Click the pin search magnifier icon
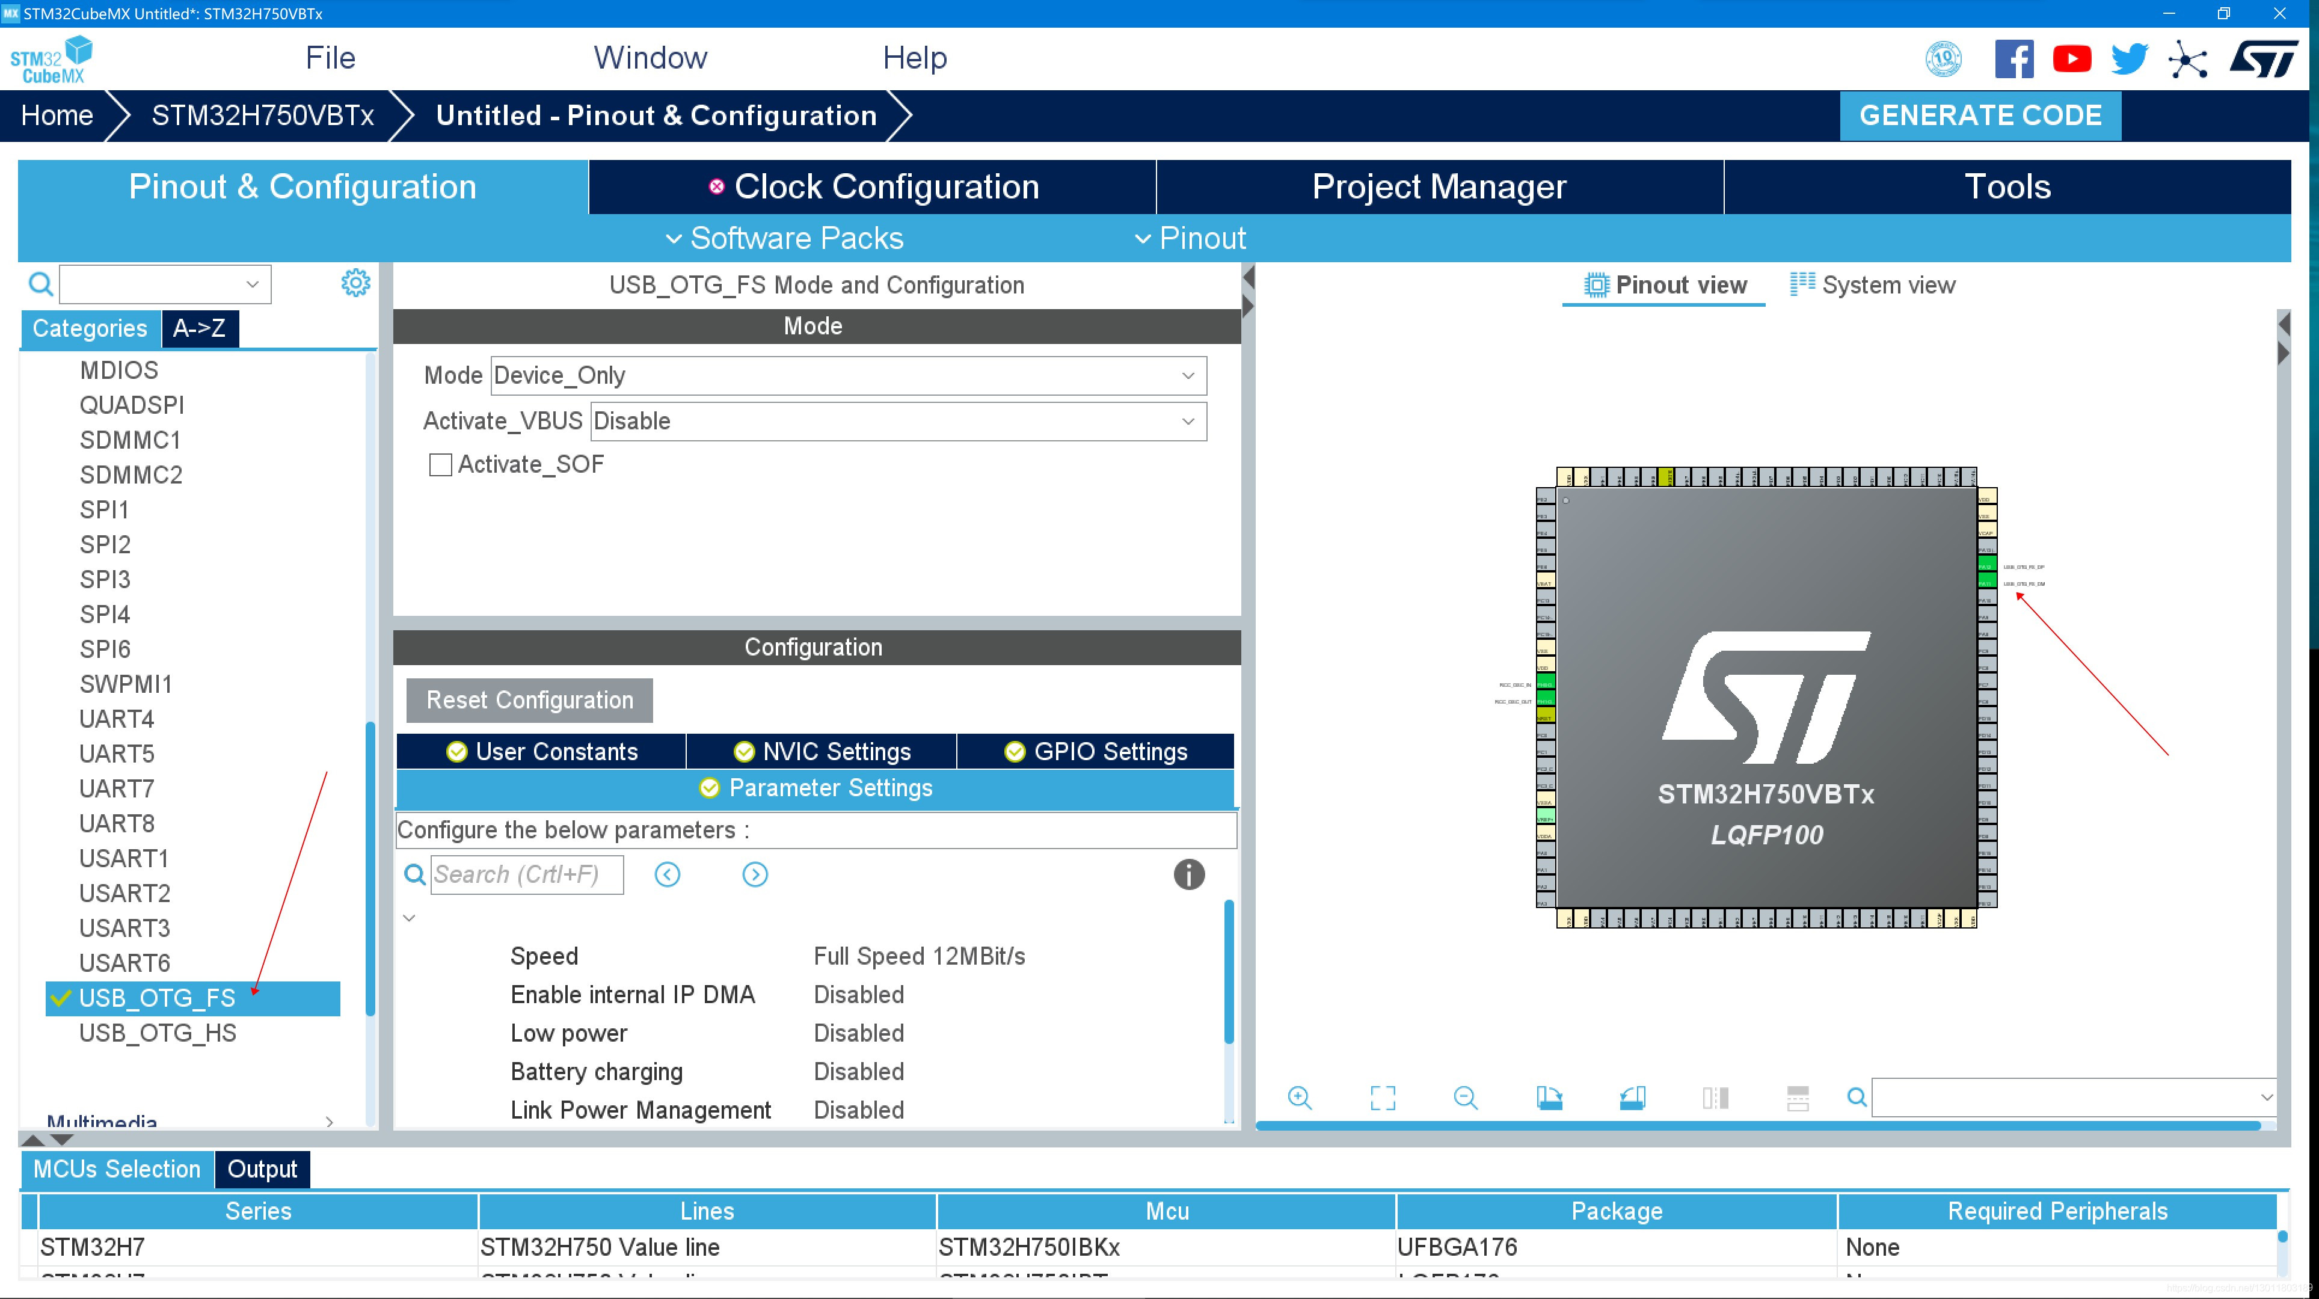The width and height of the screenshot is (2319, 1299). coord(1857,1098)
